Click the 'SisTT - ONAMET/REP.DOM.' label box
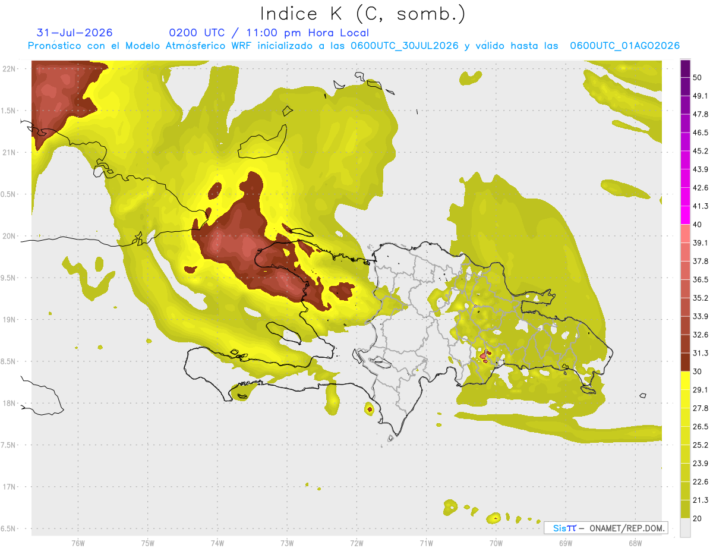 (x=605, y=528)
